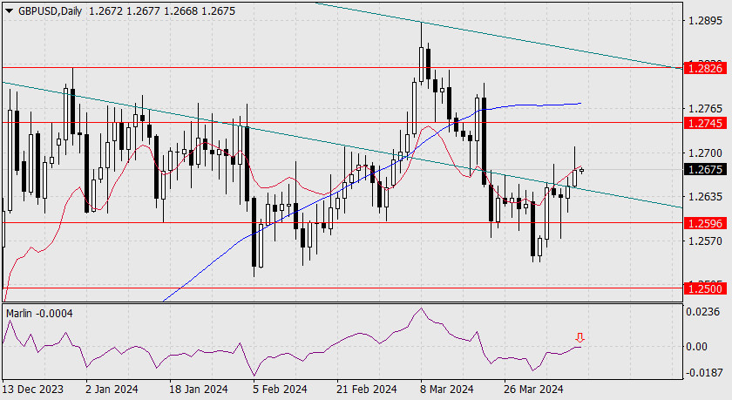This screenshot has width=732, height=400.
Task: Click the 2 Jan 2024 date label
Action: pyautogui.click(x=112, y=390)
